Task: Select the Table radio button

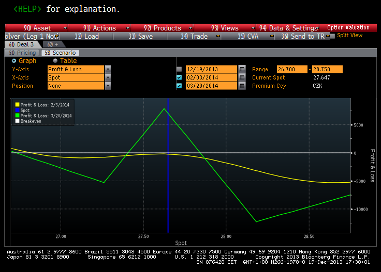Action: [x=55, y=61]
